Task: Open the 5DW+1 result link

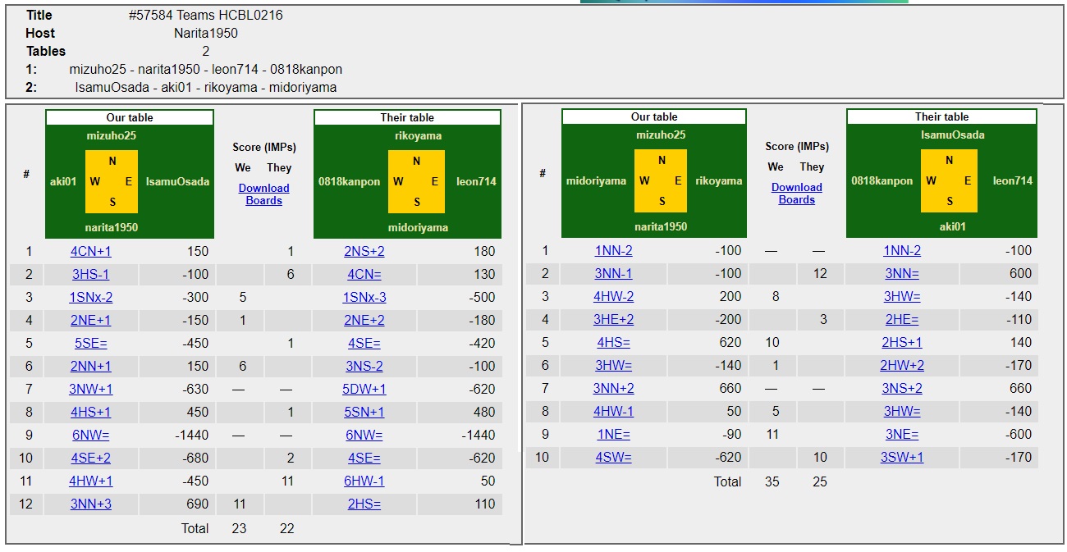Action: [x=364, y=389]
